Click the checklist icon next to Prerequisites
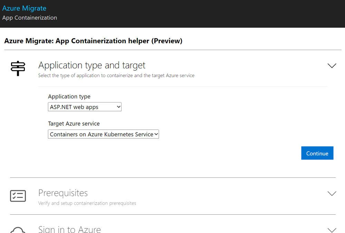Viewport: 345px width, 233px height. point(18,196)
